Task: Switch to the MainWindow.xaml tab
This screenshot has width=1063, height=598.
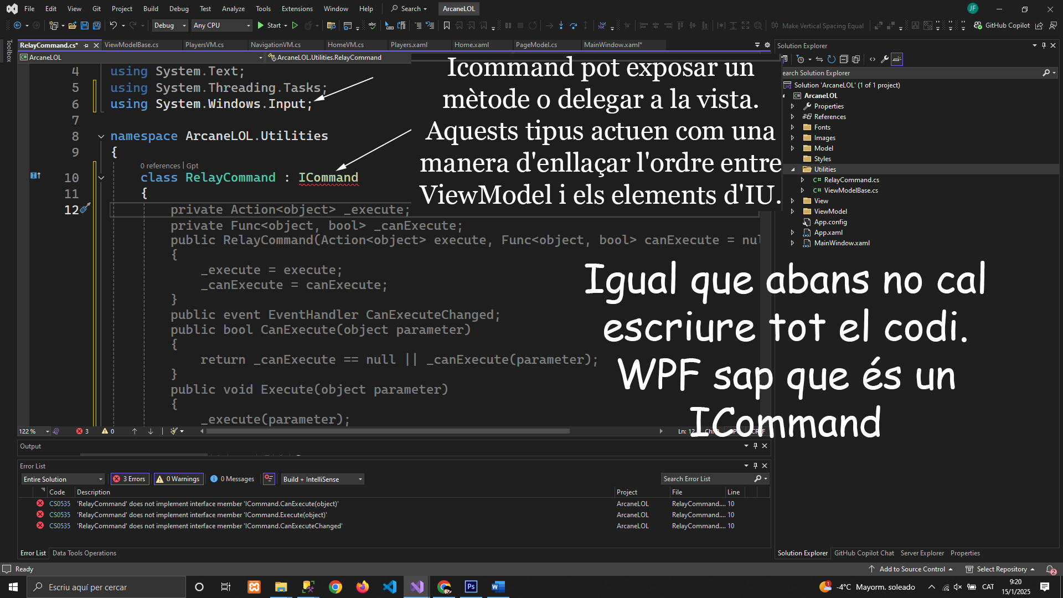Action: coord(612,45)
